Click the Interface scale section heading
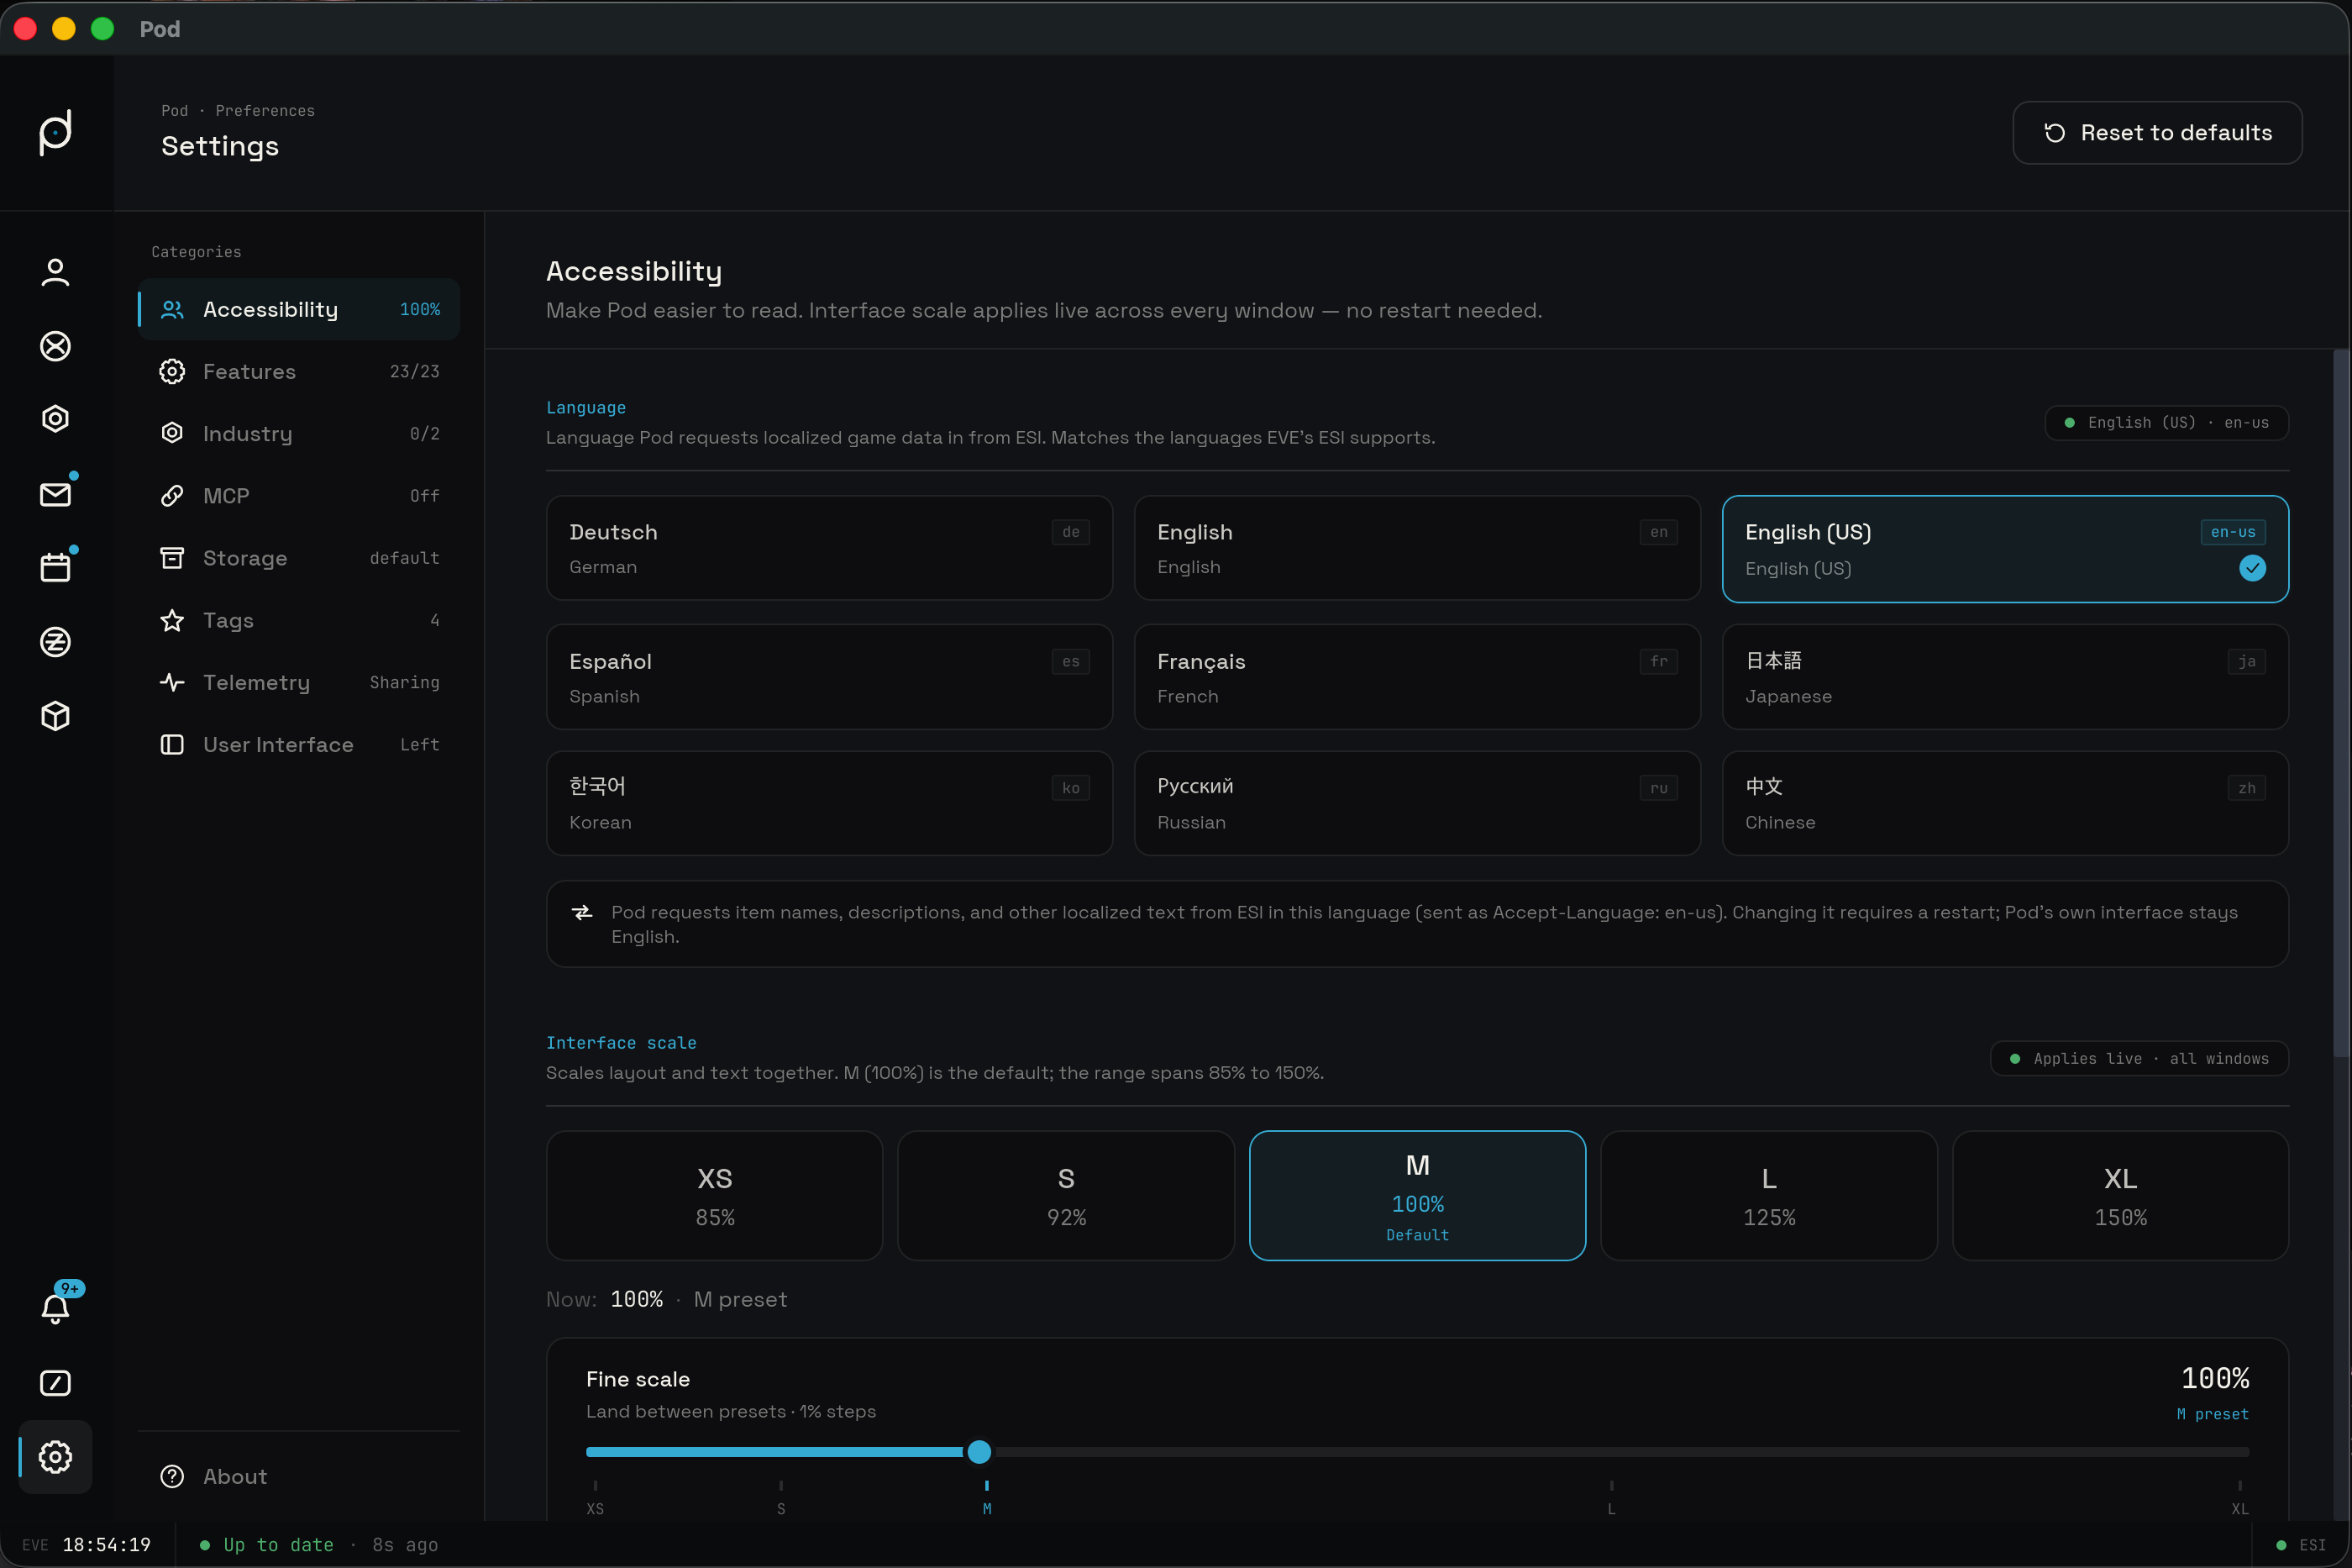The width and height of the screenshot is (2352, 1568). [621, 1043]
